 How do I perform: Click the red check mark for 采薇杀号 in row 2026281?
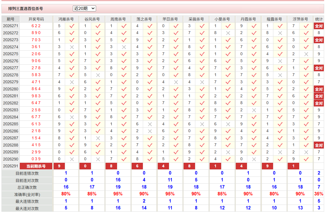[x=202, y=96]
